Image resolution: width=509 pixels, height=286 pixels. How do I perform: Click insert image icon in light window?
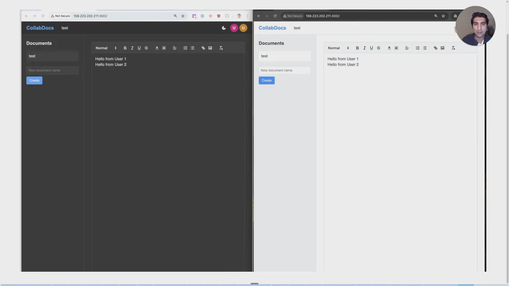[x=443, y=48]
